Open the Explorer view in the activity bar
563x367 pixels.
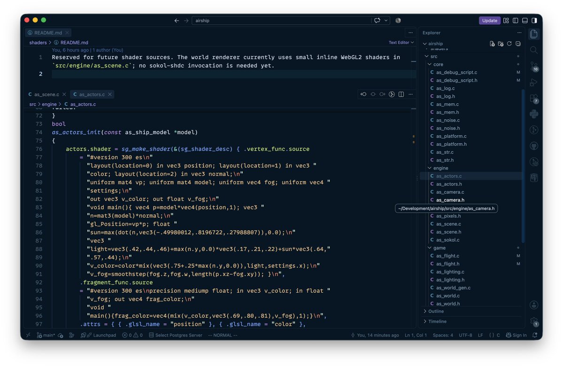(534, 34)
